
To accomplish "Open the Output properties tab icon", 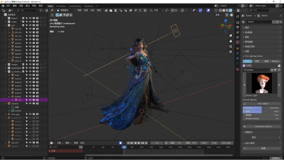I will point(238,27).
